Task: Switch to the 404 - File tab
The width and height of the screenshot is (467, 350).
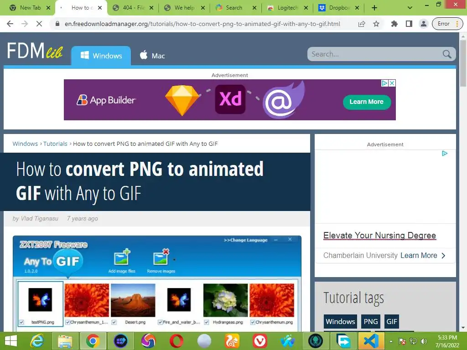Action: pos(133,8)
